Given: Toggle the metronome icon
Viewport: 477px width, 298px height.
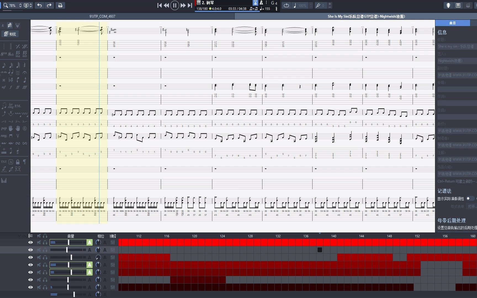Looking at the screenshot, I should click(x=261, y=3).
